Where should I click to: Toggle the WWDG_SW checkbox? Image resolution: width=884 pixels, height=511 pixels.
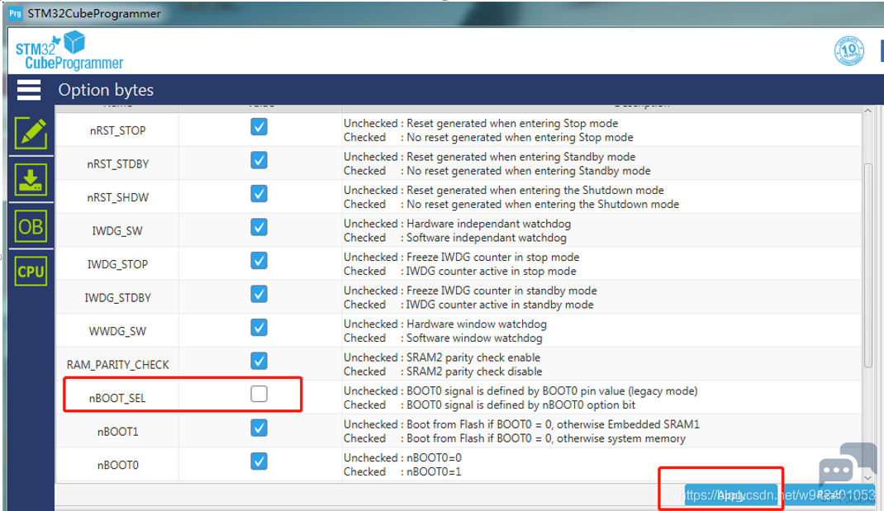[x=259, y=328]
